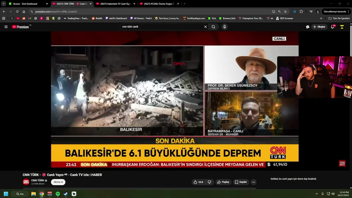Dislike the live video
The height and width of the screenshot is (198, 352).
[x=210, y=182]
